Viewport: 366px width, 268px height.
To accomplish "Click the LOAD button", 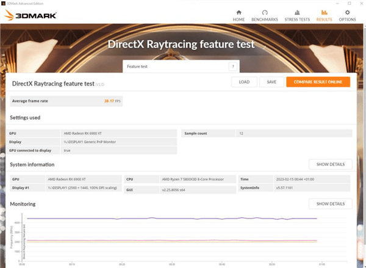I will click(x=244, y=82).
